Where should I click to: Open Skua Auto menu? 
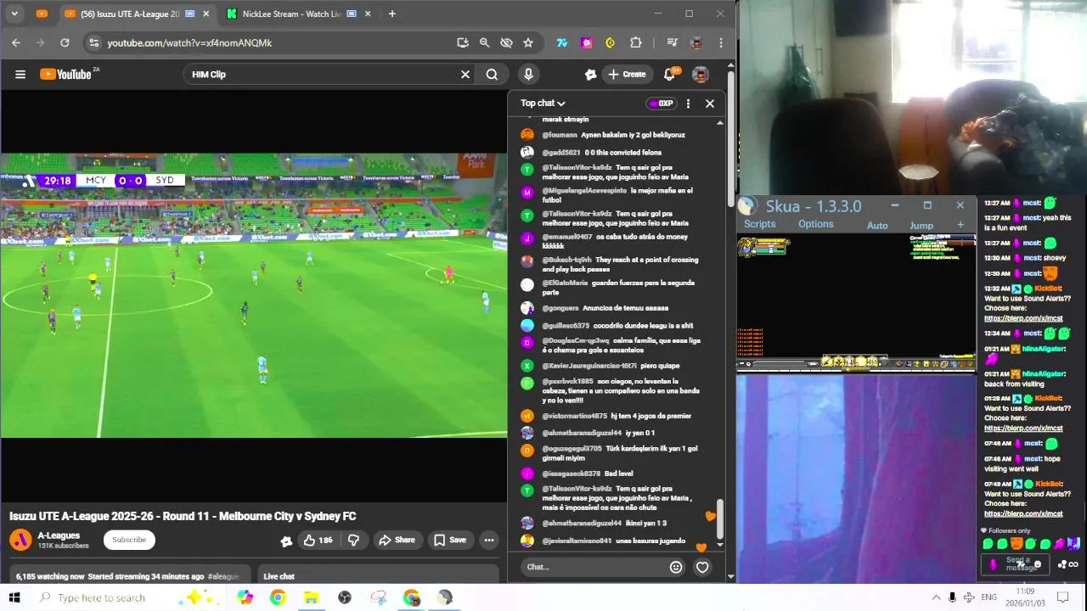point(877,226)
